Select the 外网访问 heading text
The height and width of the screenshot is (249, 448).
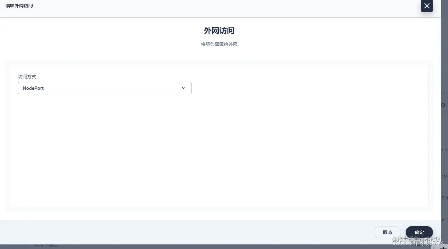[x=219, y=30]
